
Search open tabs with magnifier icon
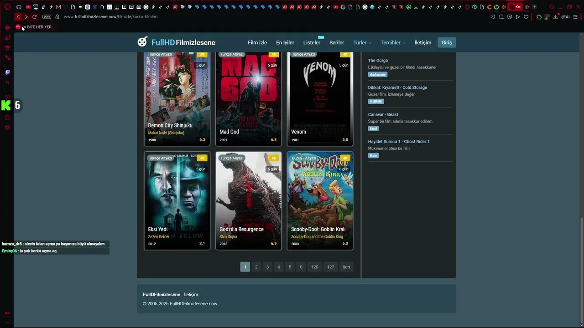point(552,7)
